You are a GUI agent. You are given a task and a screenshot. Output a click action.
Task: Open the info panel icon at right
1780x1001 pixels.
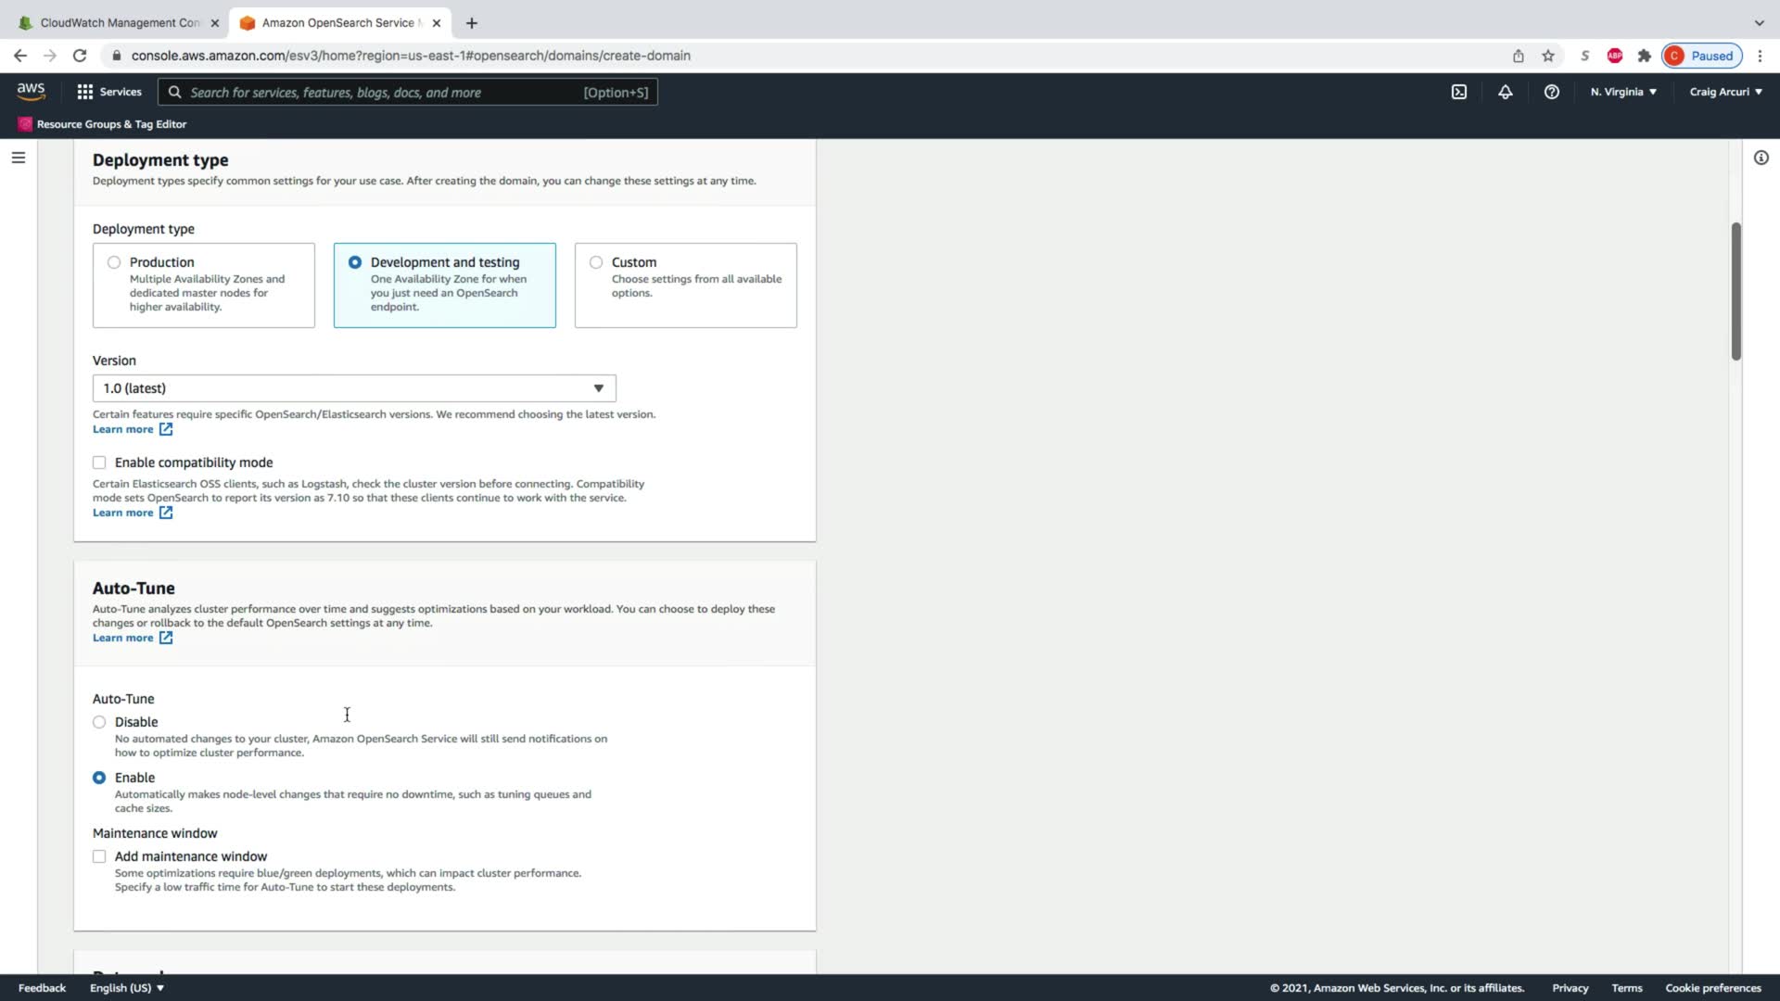1761,158
